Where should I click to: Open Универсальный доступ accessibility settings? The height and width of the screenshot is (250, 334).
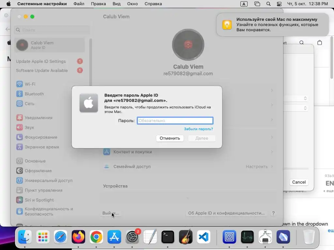44,180
